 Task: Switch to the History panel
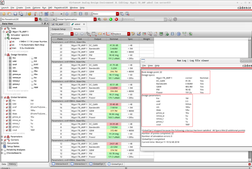coord(12,164)
